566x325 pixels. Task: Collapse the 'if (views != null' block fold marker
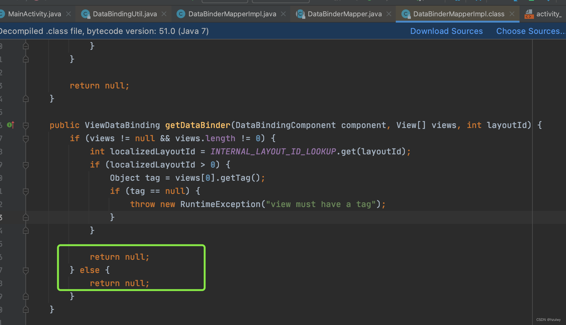point(26,138)
